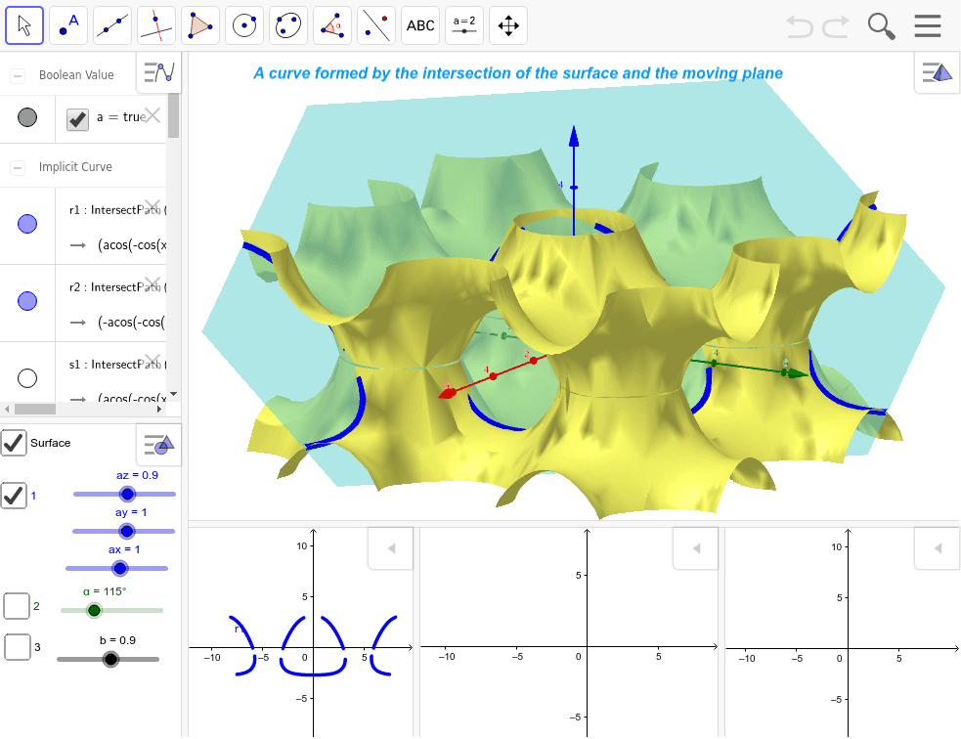The width and height of the screenshot is (961, 739).
Task: Select the Circle with Center tool
Action: coord(243,25)
